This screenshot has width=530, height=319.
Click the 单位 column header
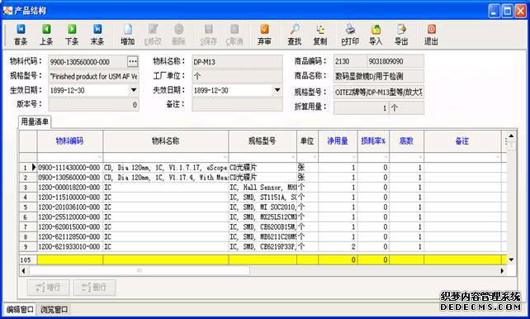tap(307, 140)
